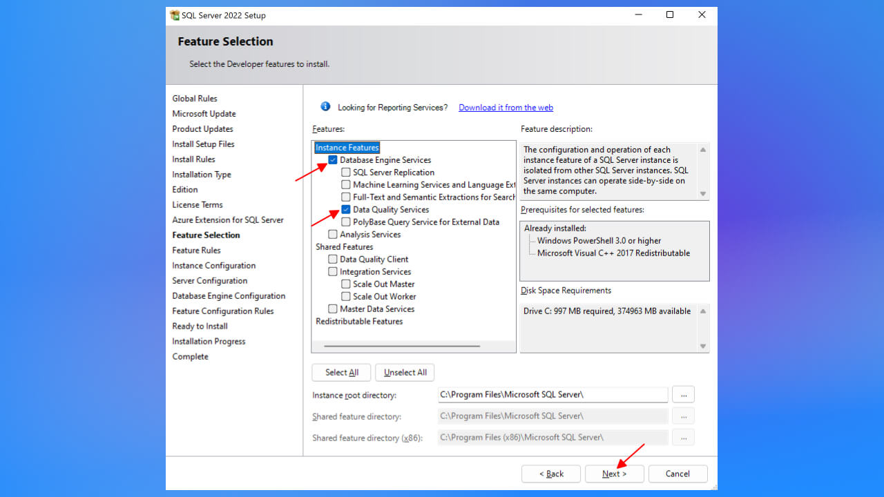Screen dimensions: 884x497
Task: Click the blue information icon beside Reporting Services
Action: [x=325, y=107]
